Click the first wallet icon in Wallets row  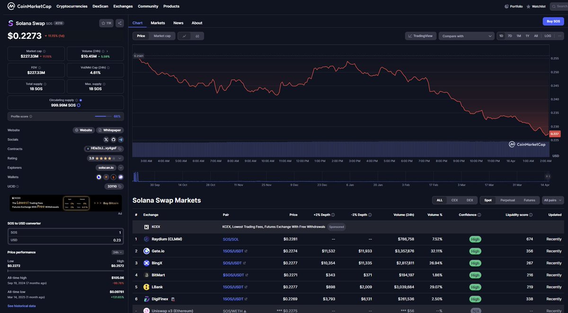[x=99, y=177]
